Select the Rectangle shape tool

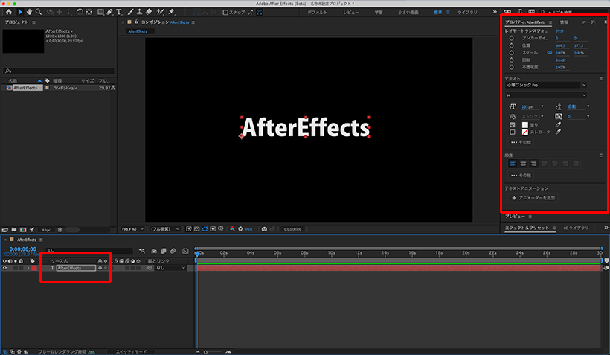click(100, 12)
